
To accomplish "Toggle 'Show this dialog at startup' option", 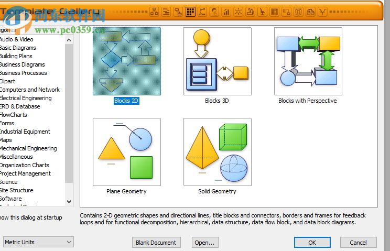I will click(x=30, y=217).
